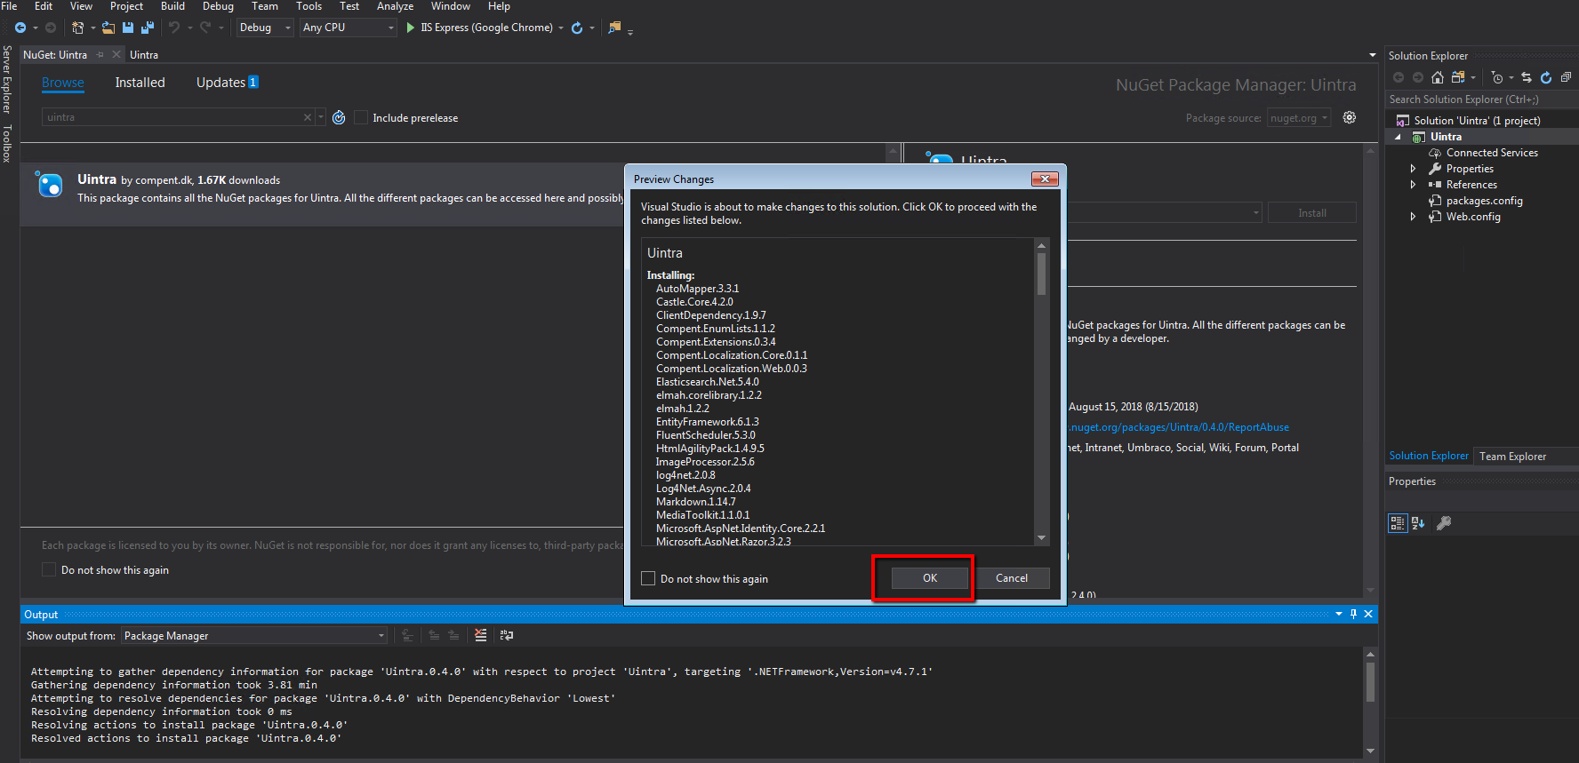Clear the NuGet search box with X

[x=308, y=117]
